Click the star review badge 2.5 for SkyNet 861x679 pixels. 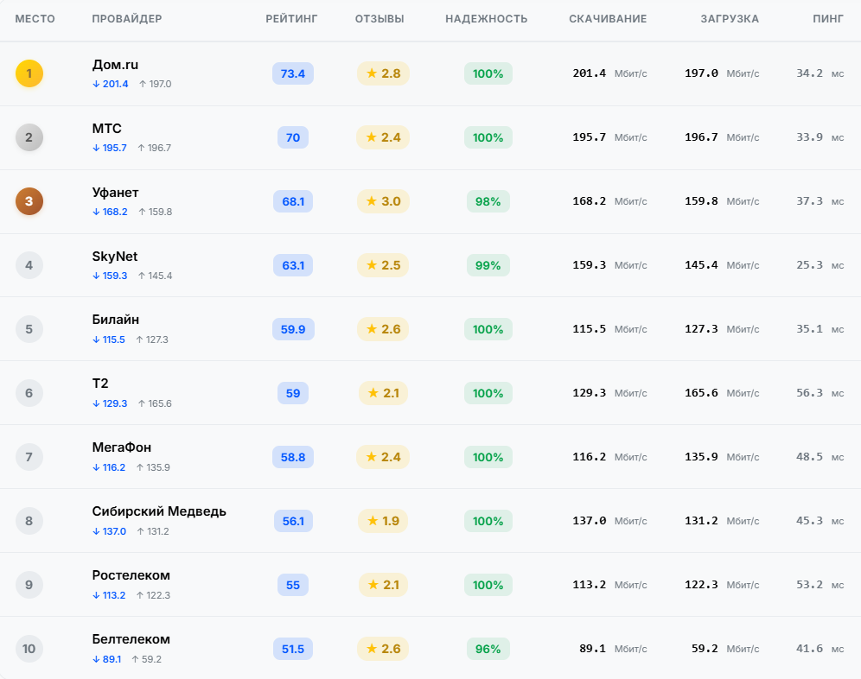[383, 265]
